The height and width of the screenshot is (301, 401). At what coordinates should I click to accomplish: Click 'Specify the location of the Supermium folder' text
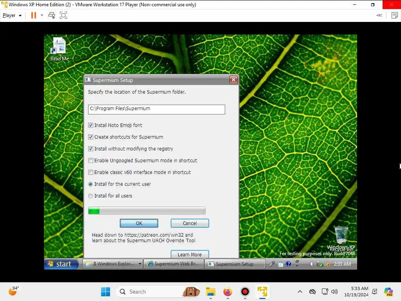click(137, 92)
